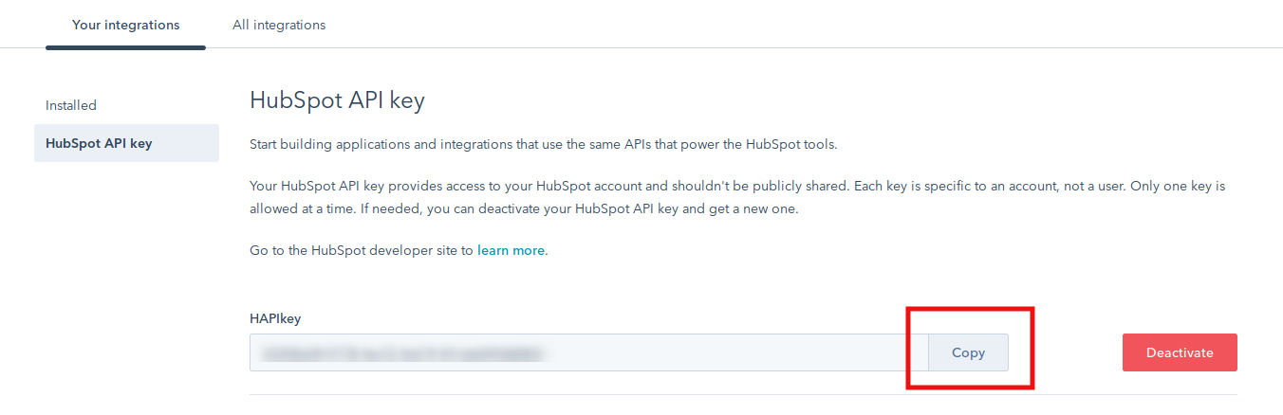Select HubSpot API key sidebar item
Screen dimensions: 1283x415
(x=126, y=143)
